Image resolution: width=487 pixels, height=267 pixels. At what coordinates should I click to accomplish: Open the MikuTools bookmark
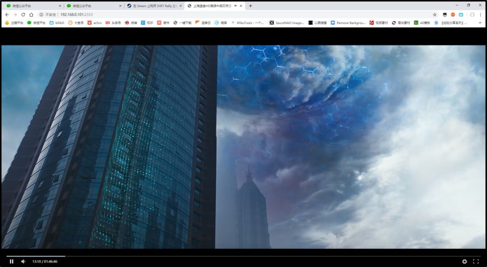click(x=247, y=23)
